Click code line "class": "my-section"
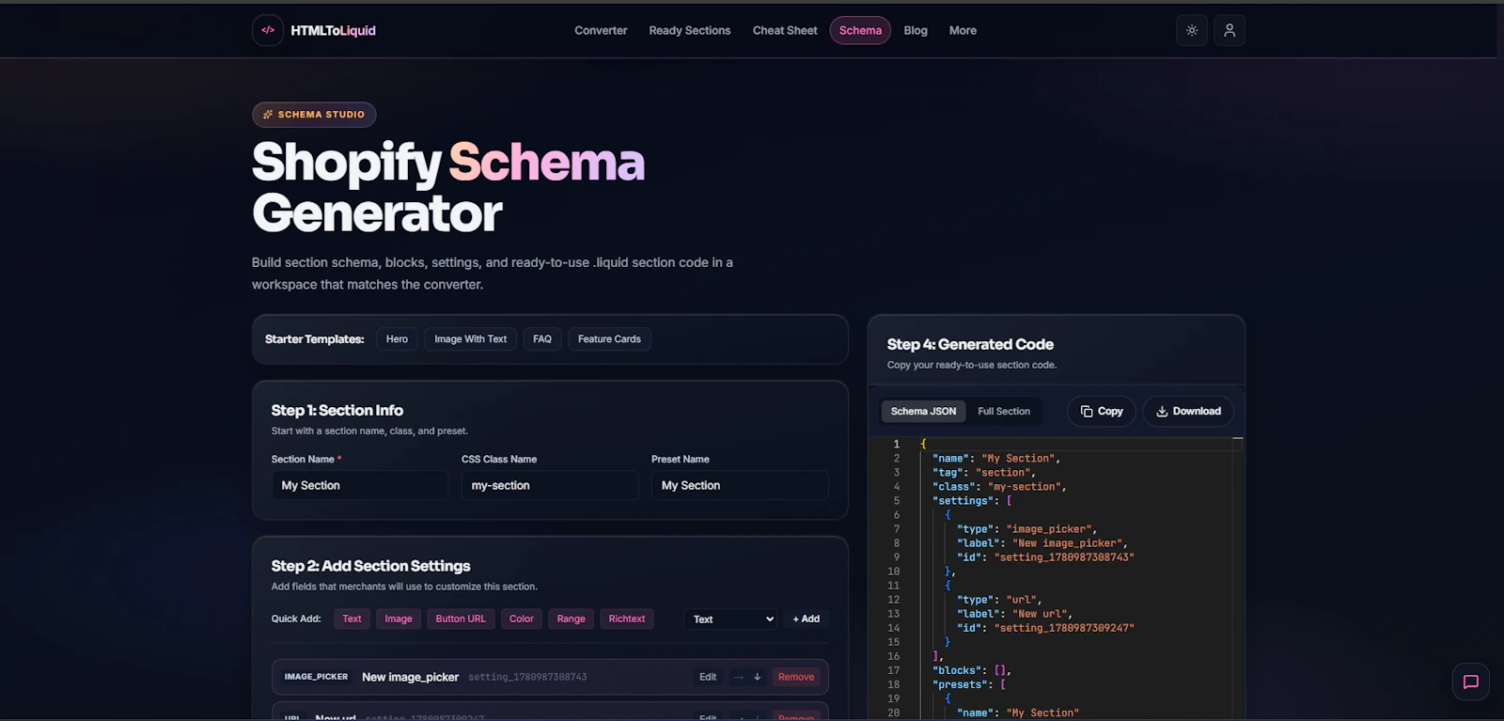This screenshot has width=1504, height=721. pyautogui.click(x=999, y=487)
